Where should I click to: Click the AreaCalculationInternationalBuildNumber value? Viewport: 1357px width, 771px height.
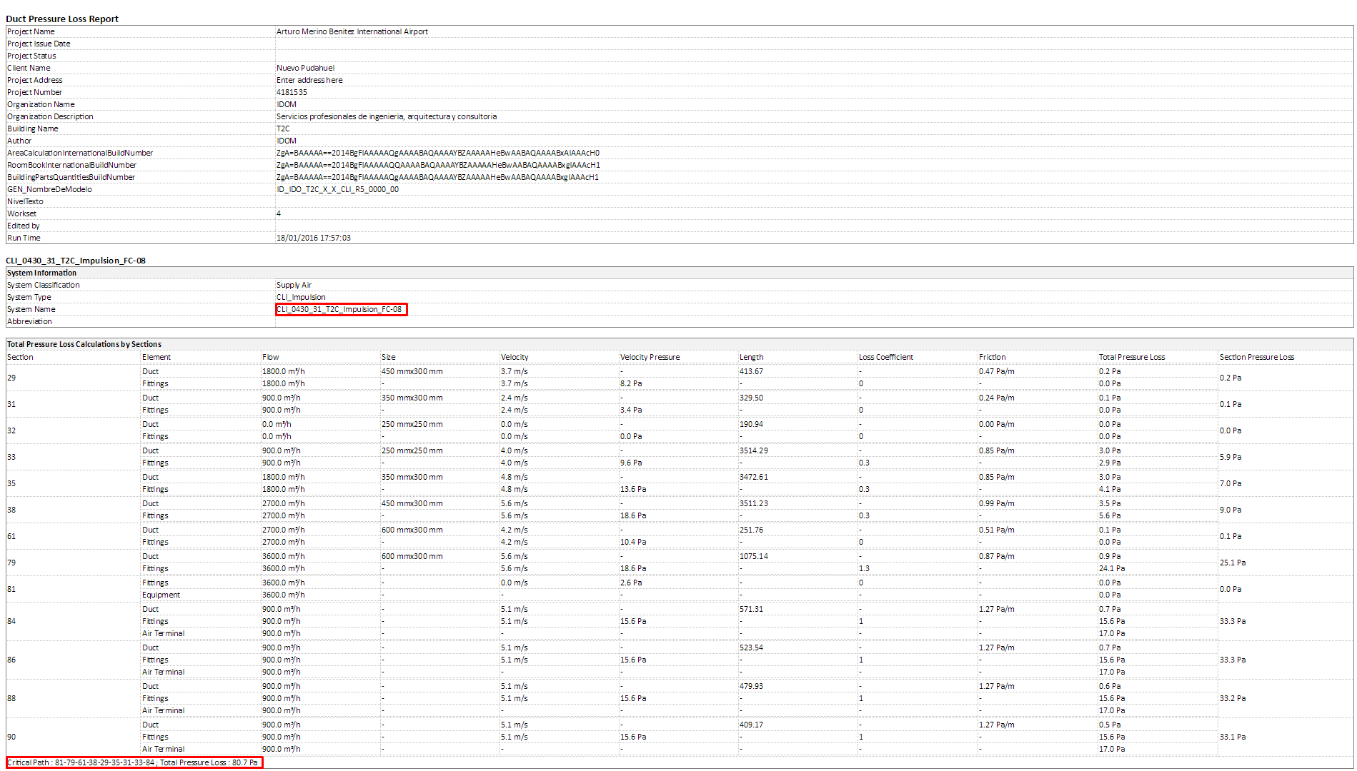pos(437,153)
